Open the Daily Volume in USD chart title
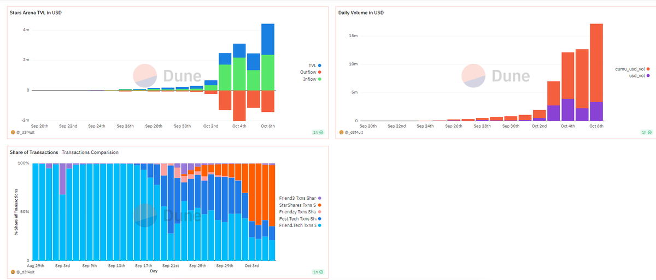Image resolution: width=656 pixels, height=280 pixels. 361,13
